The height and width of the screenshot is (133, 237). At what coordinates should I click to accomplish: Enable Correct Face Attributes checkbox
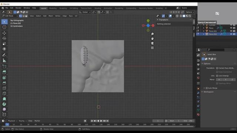pos(217,68)
